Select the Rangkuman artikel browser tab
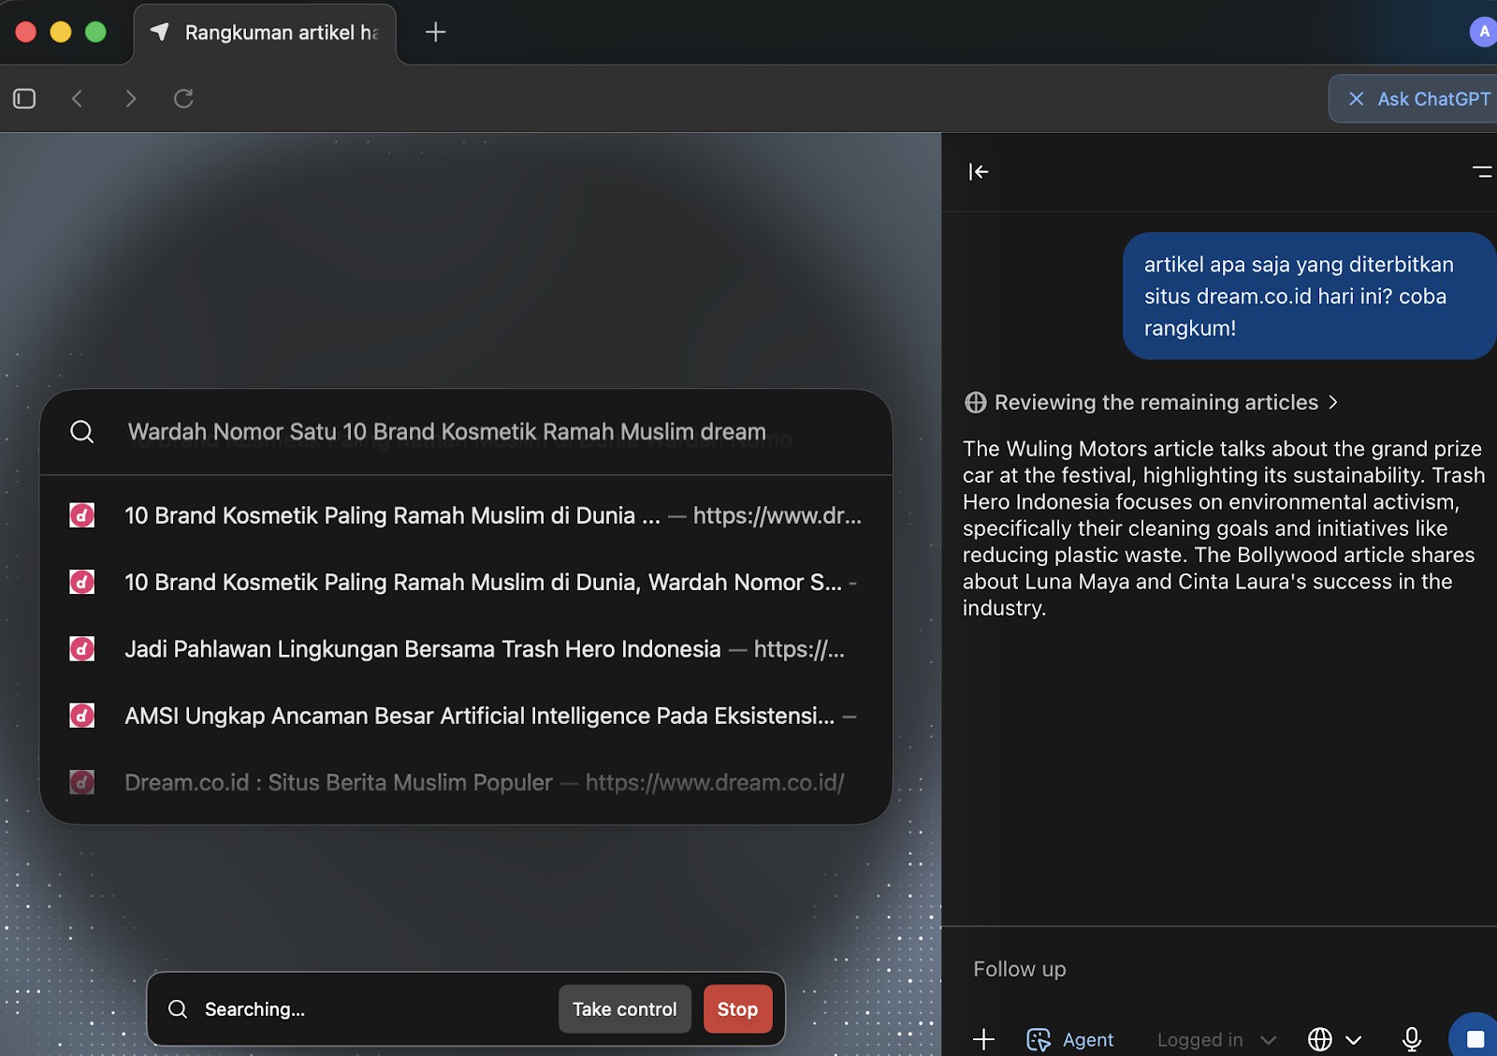Screen dimensions: 1497x1056 [266, 33]
